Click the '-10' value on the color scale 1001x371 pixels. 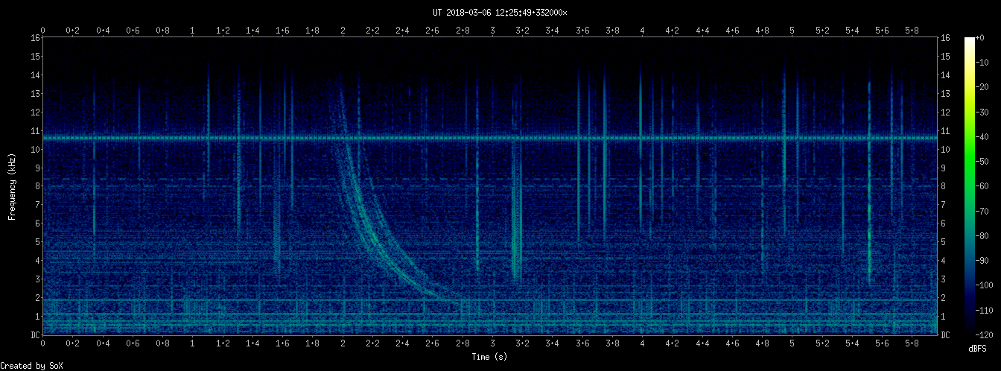pos(984,63)
